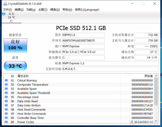Open the 文件(F) menu

coord(8,10)
